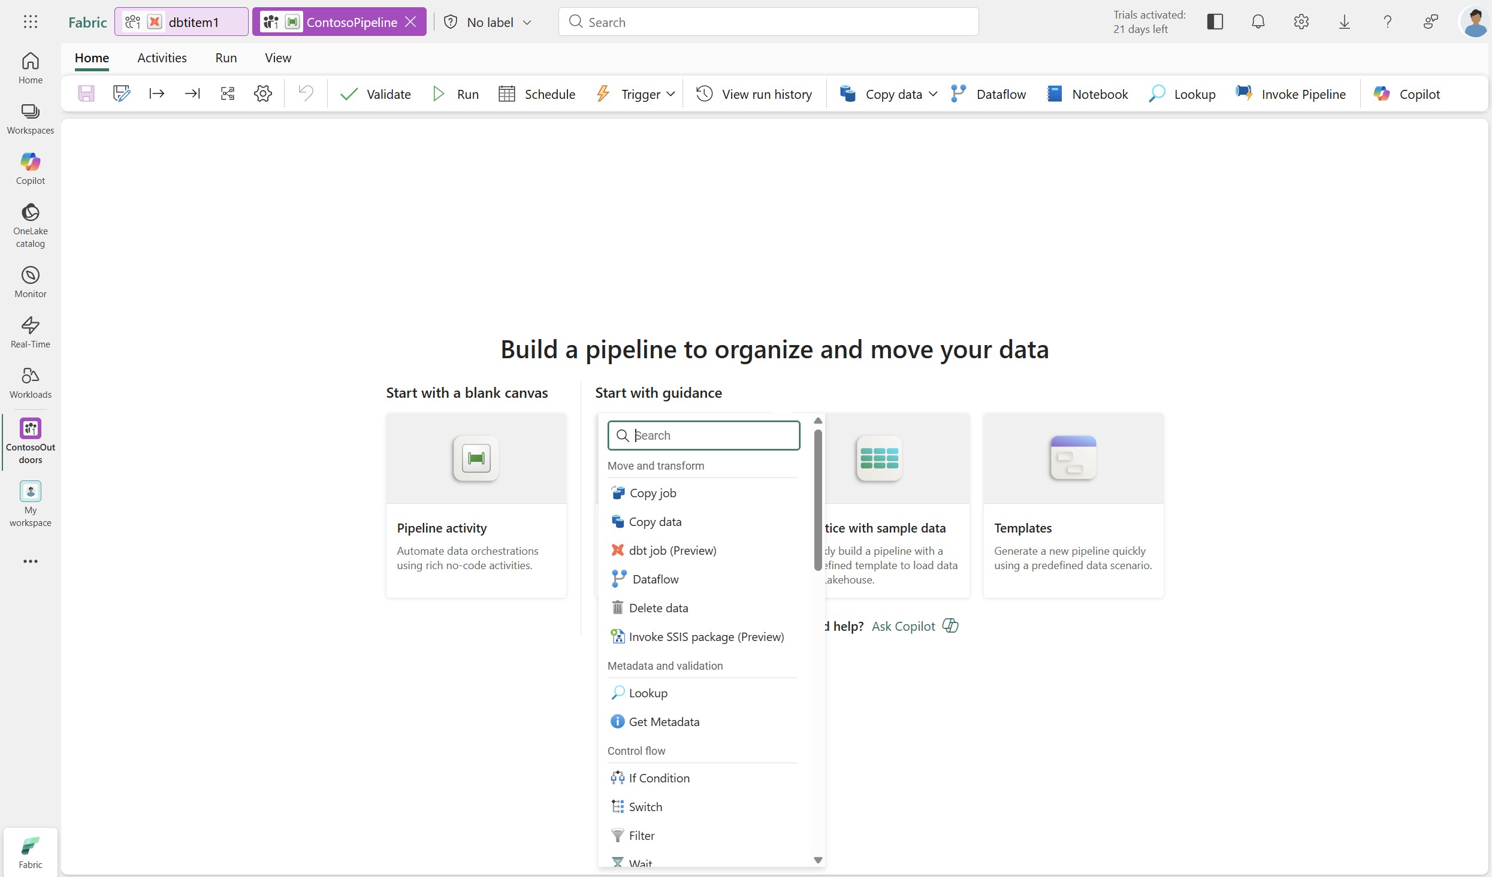Click the activity list Search box
The image size is (1492, 877).
703,436
